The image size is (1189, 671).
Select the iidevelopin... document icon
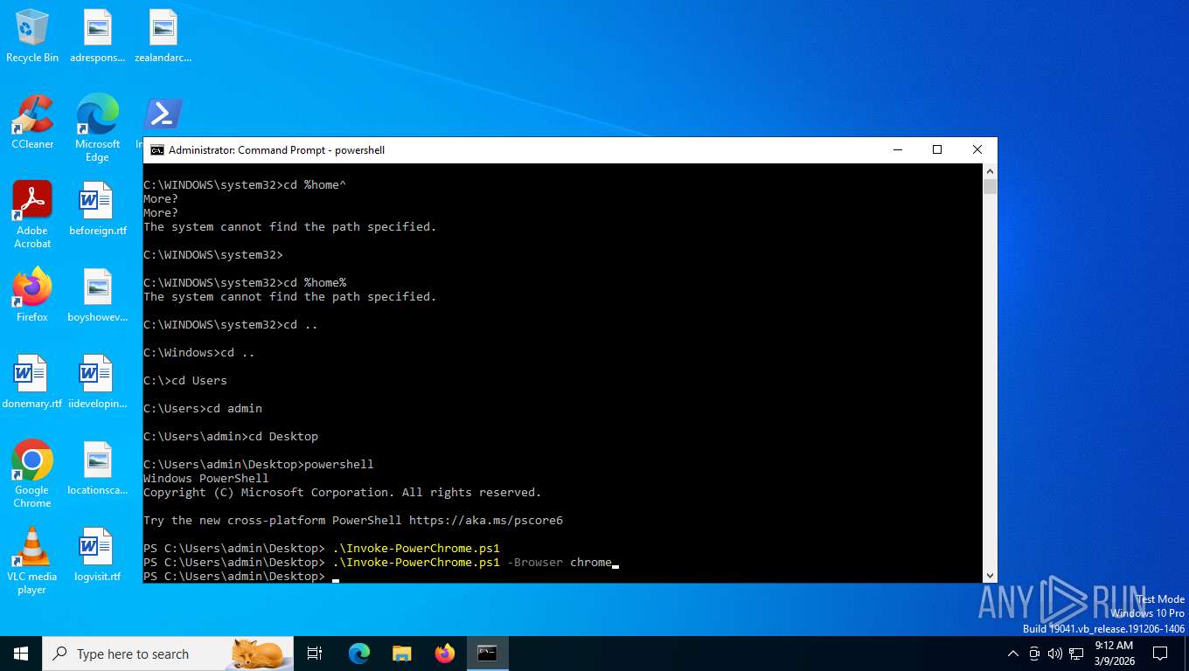click(x=97, y=382)
